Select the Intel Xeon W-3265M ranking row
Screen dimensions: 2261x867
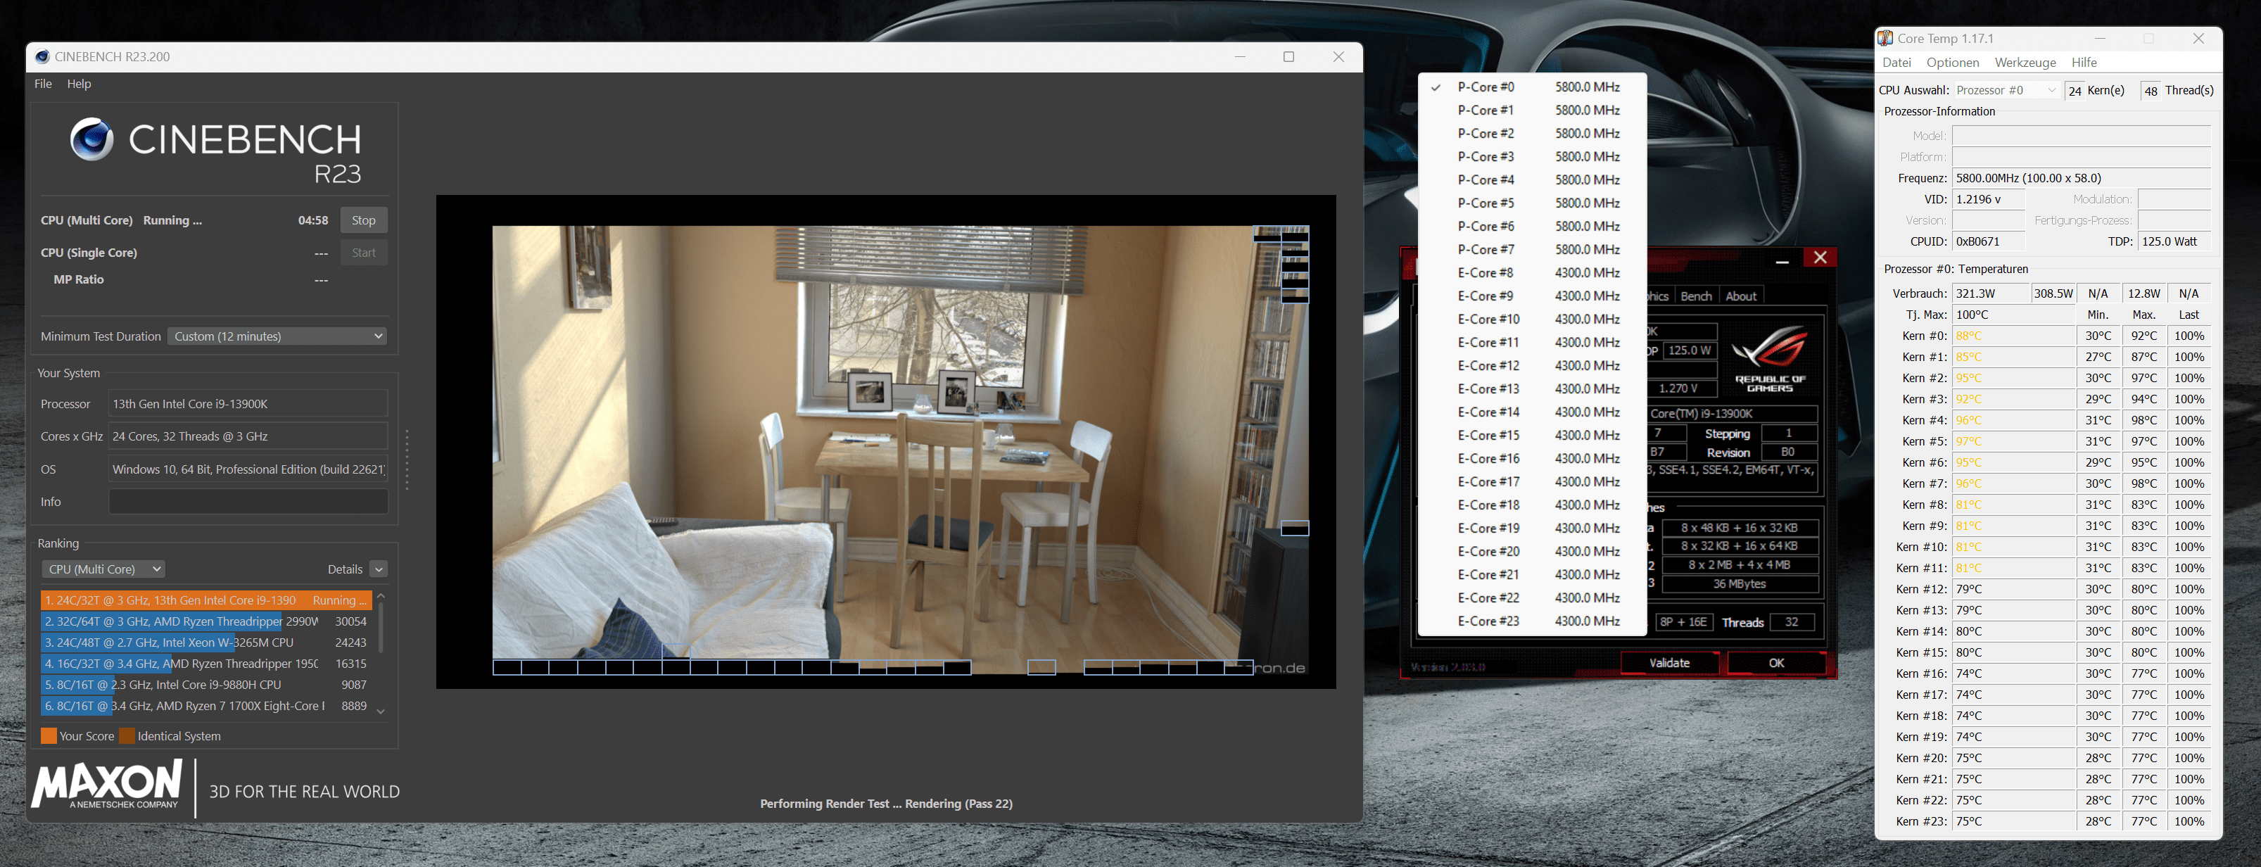[x=206, y=643]
